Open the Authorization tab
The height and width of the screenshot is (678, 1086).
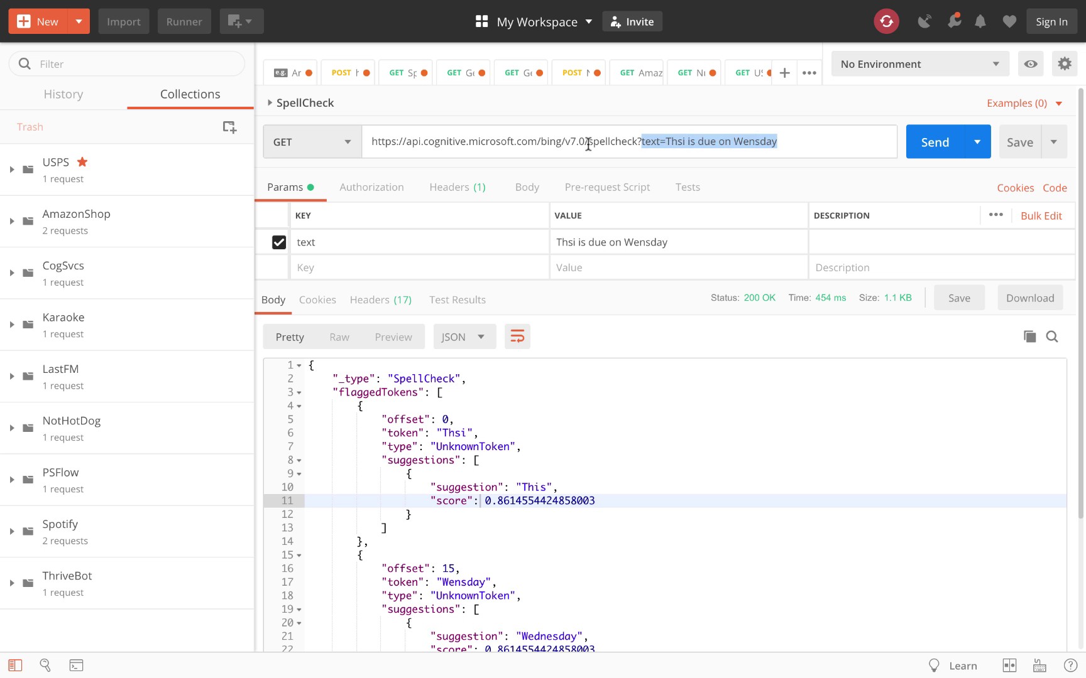(x=371, y=187)
